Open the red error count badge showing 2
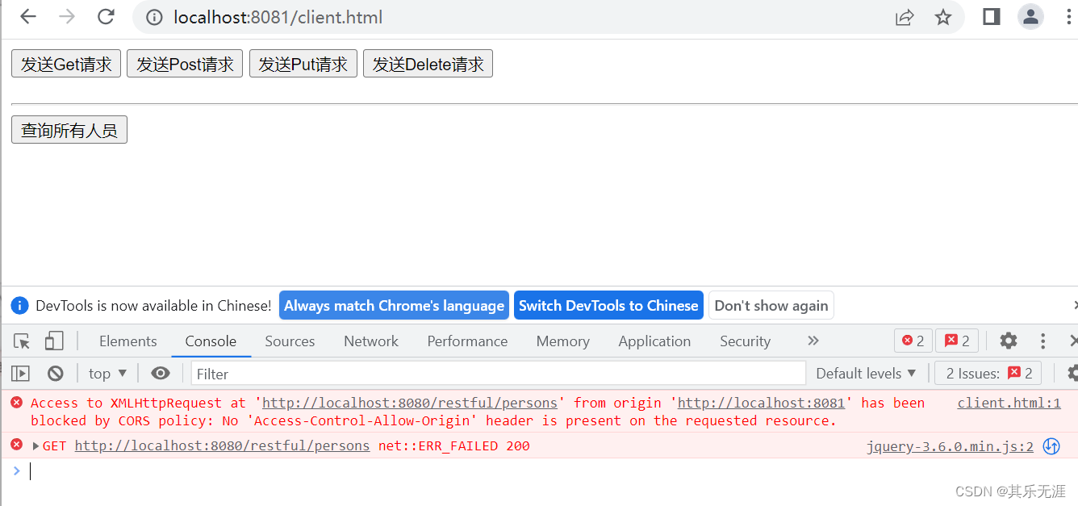 point(913,341)
